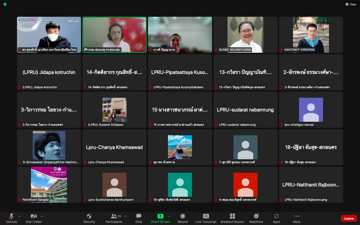Expand video options arrow beside Start Video

(42, 216)
